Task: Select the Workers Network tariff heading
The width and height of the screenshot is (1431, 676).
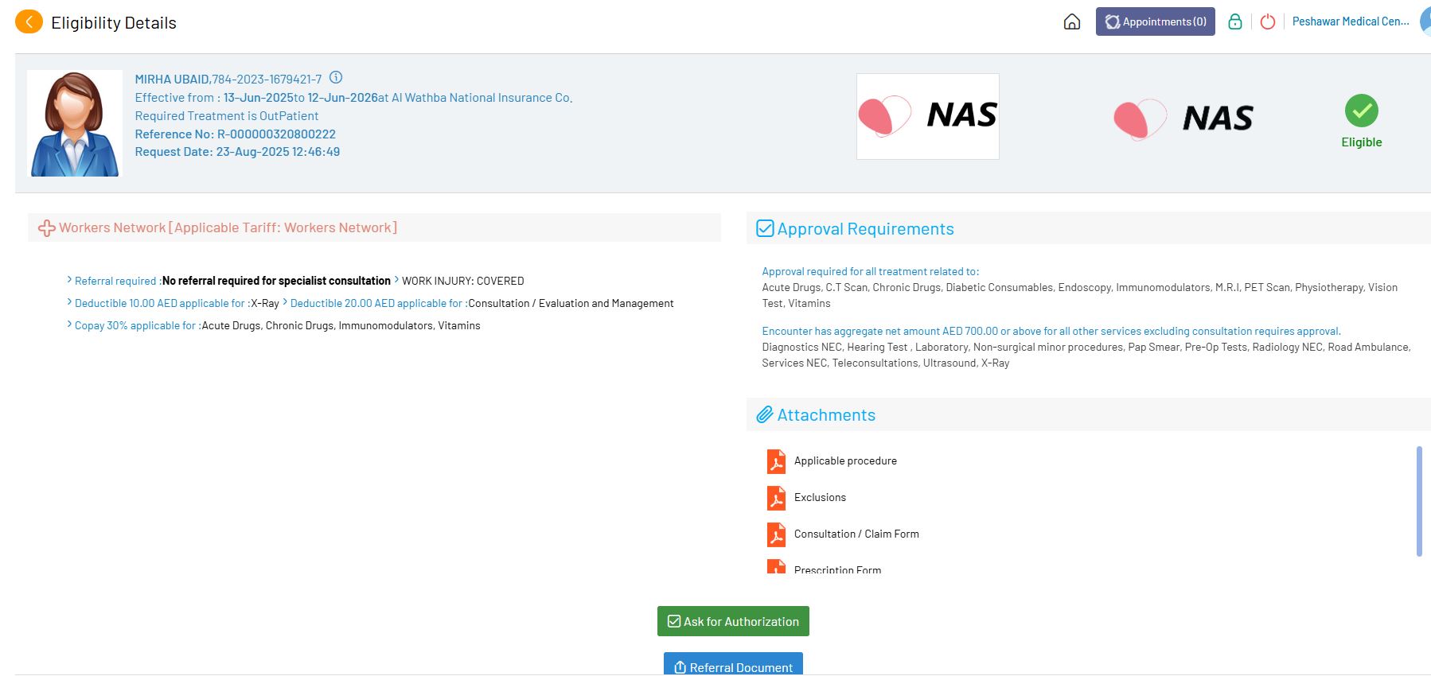Action: pyautogui.click(x=228, y=228)
